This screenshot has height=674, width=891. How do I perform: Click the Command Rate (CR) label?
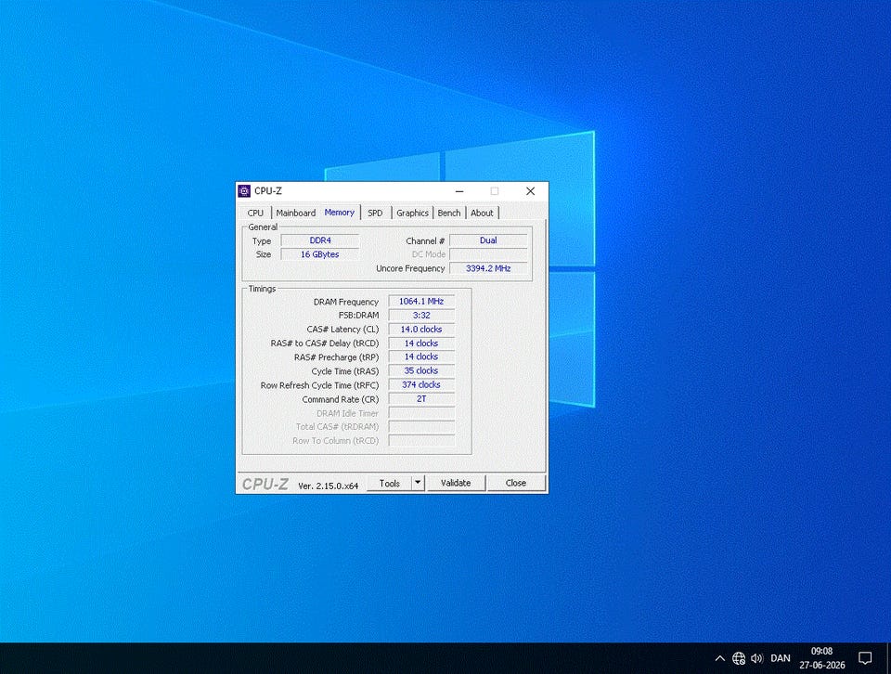coord(340,399)
